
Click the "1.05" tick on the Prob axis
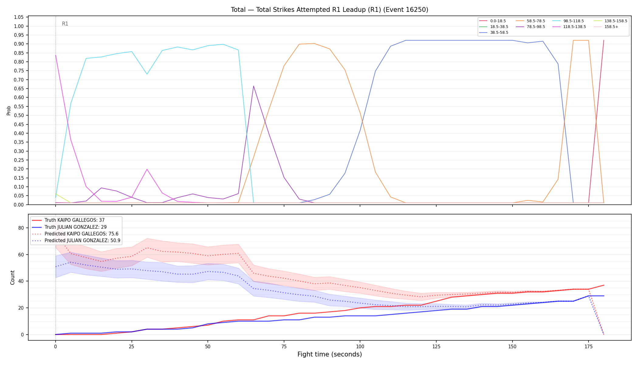pos(19,17)
